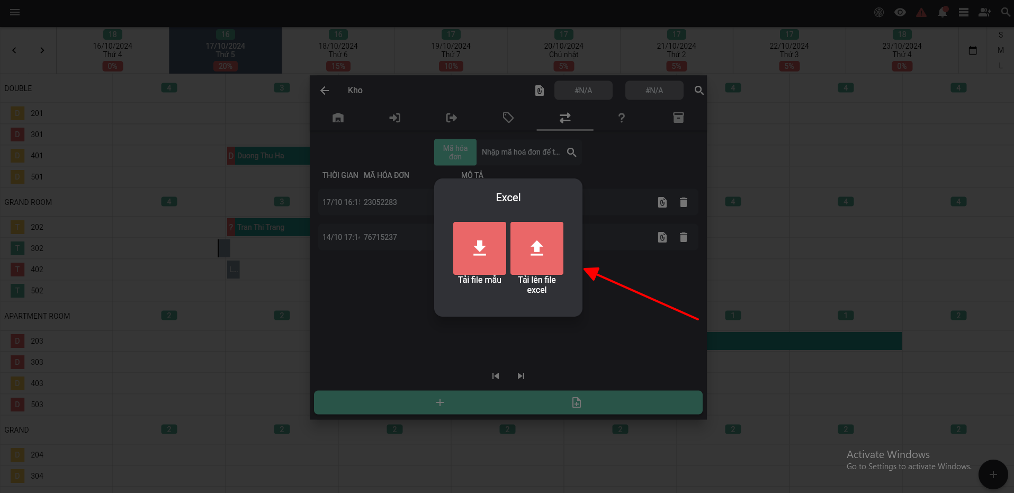Open the list view icon in top bar

[x=964, y=12]
